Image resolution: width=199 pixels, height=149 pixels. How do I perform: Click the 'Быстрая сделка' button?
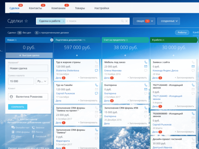(29, 55)
